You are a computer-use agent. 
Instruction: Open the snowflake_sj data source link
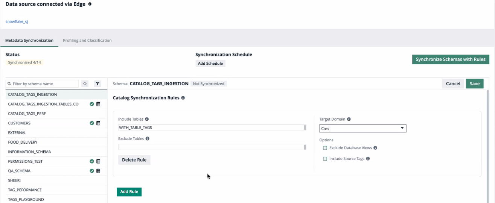17,21
